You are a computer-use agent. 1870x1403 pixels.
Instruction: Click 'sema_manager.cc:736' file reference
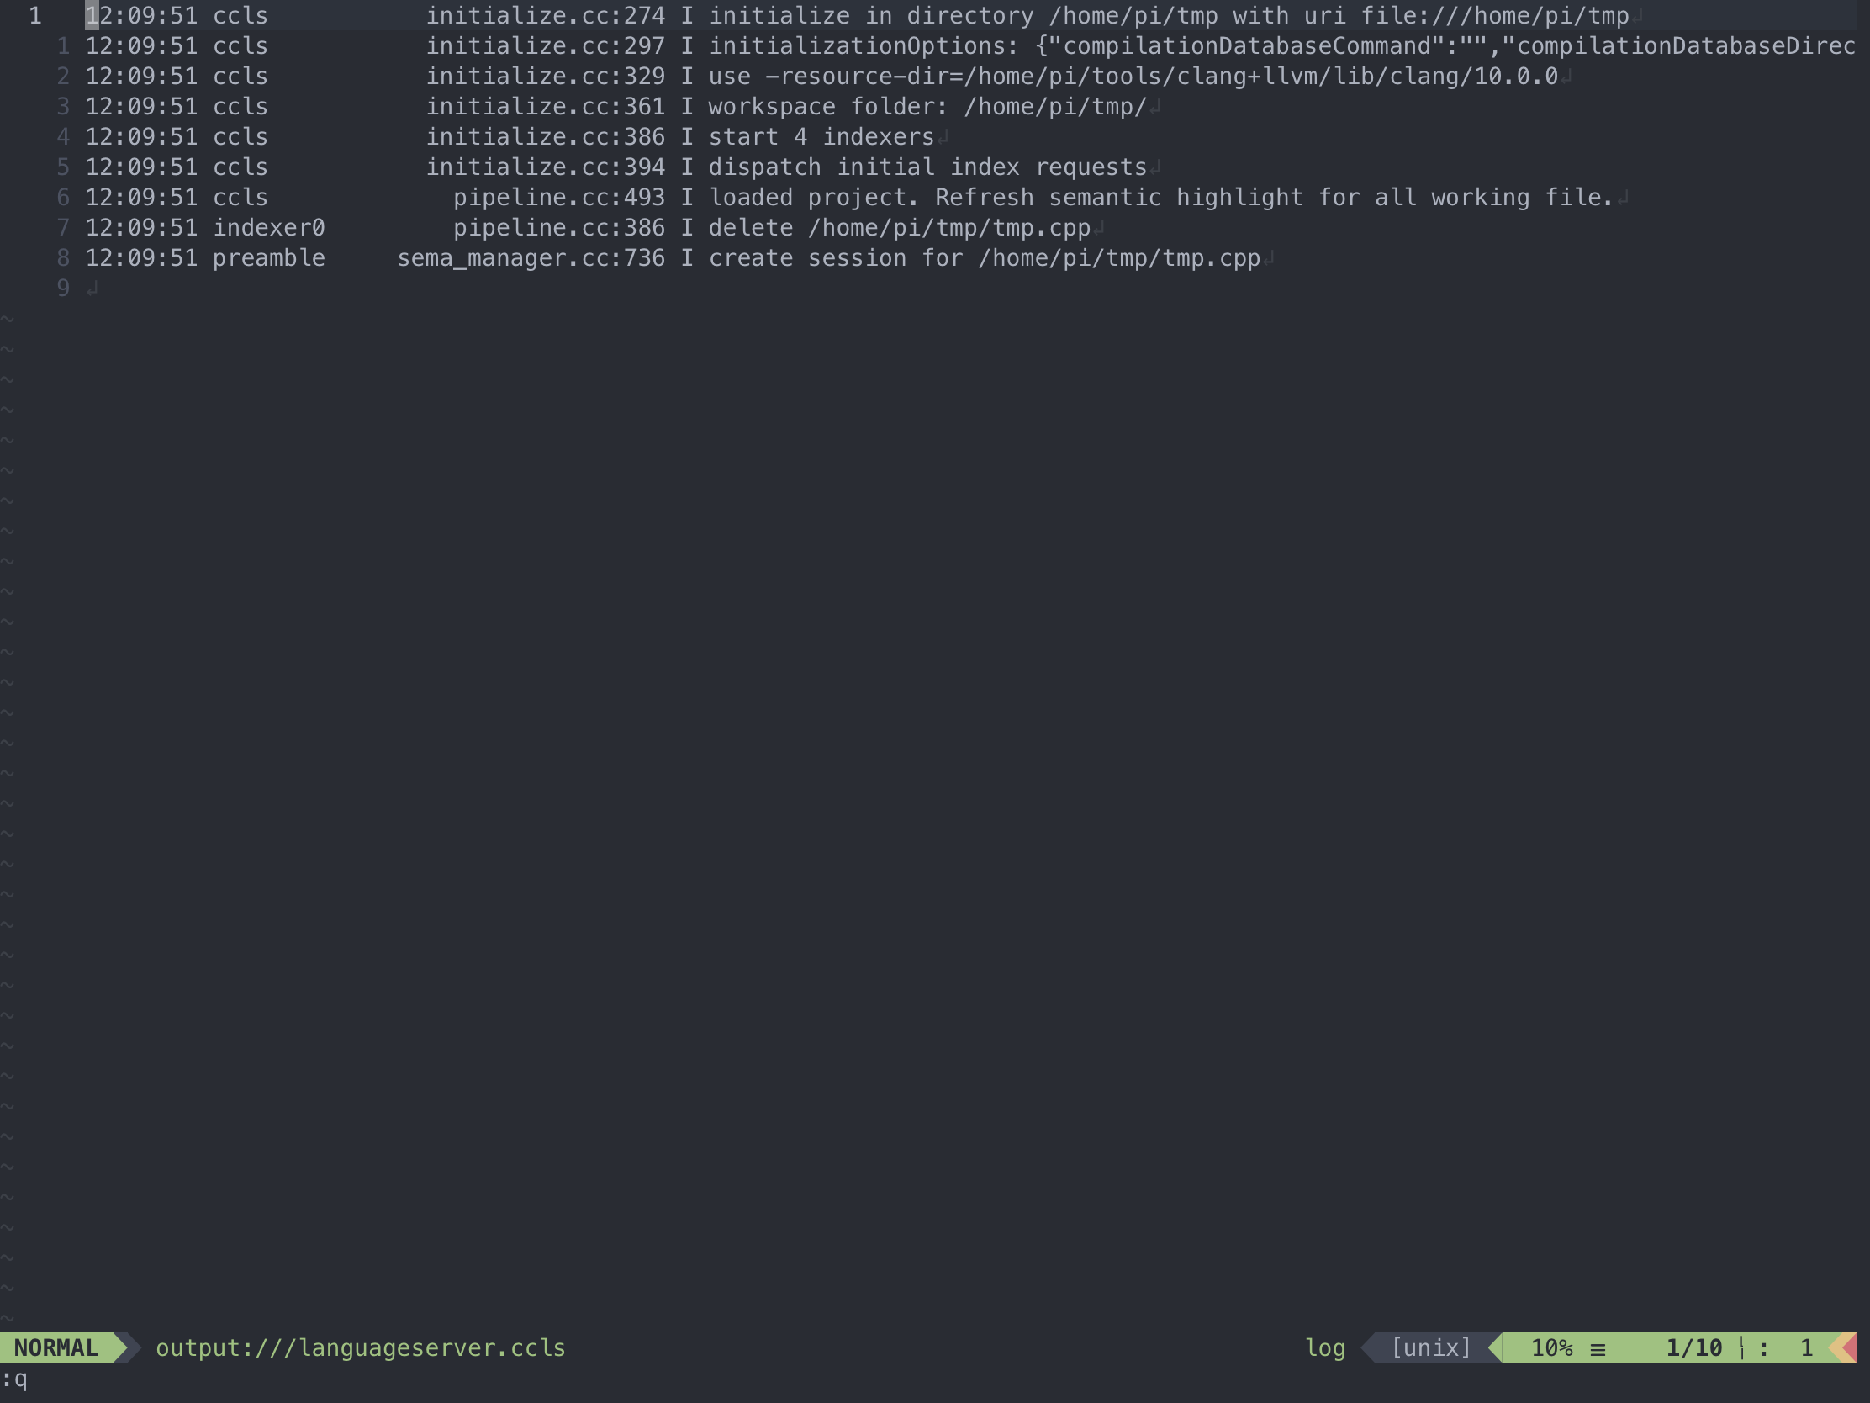pyautogui.click(x=531, y=257)
